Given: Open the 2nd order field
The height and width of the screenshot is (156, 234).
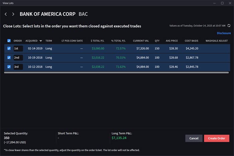Looking at the screenshot, I should pos(18,58).
